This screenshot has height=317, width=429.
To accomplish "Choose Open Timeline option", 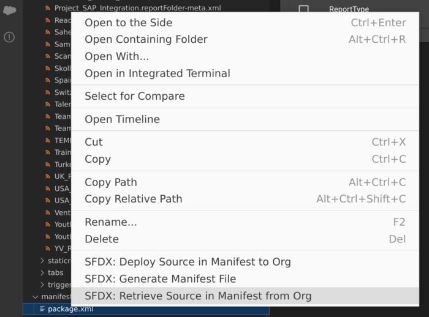I will click(x=122, y=119).
